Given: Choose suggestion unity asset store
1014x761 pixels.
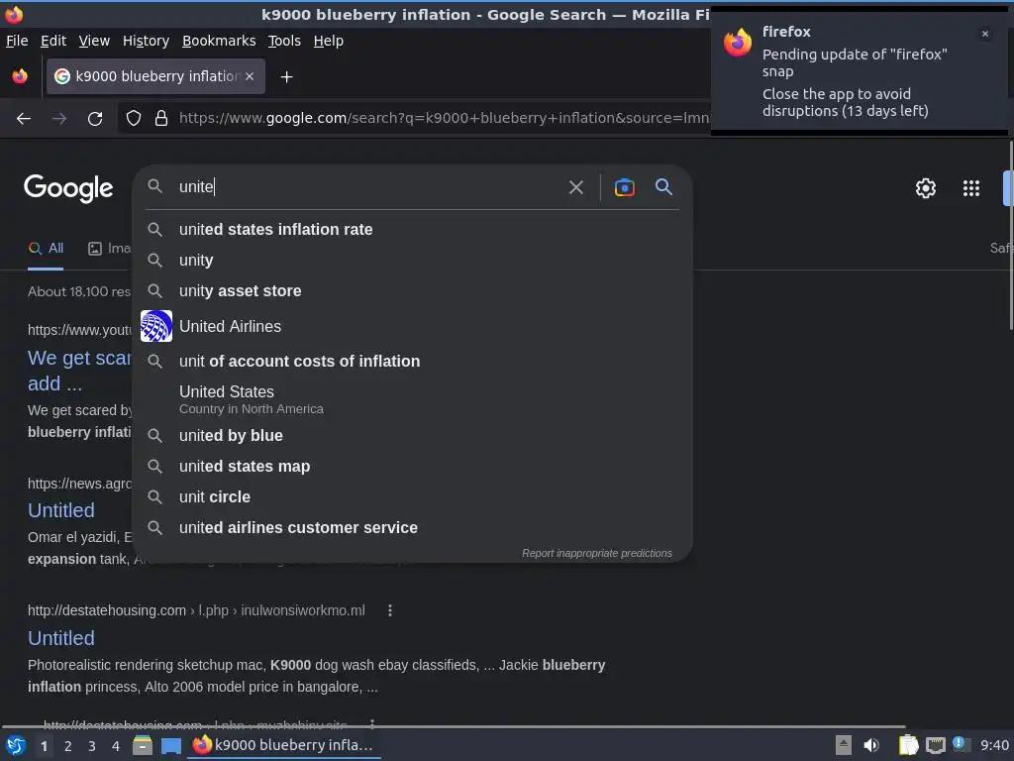Looking at the screenshot, I should point(413,290).
